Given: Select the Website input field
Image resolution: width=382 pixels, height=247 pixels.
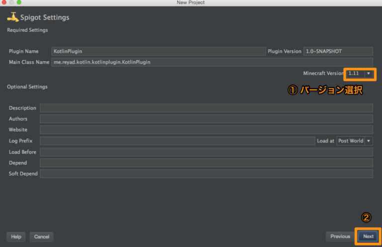Looking at the screenshot, I should coord(206,130).
